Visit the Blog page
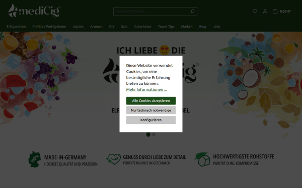This screenshot has height=188, width=302. (x=203, y=27)
